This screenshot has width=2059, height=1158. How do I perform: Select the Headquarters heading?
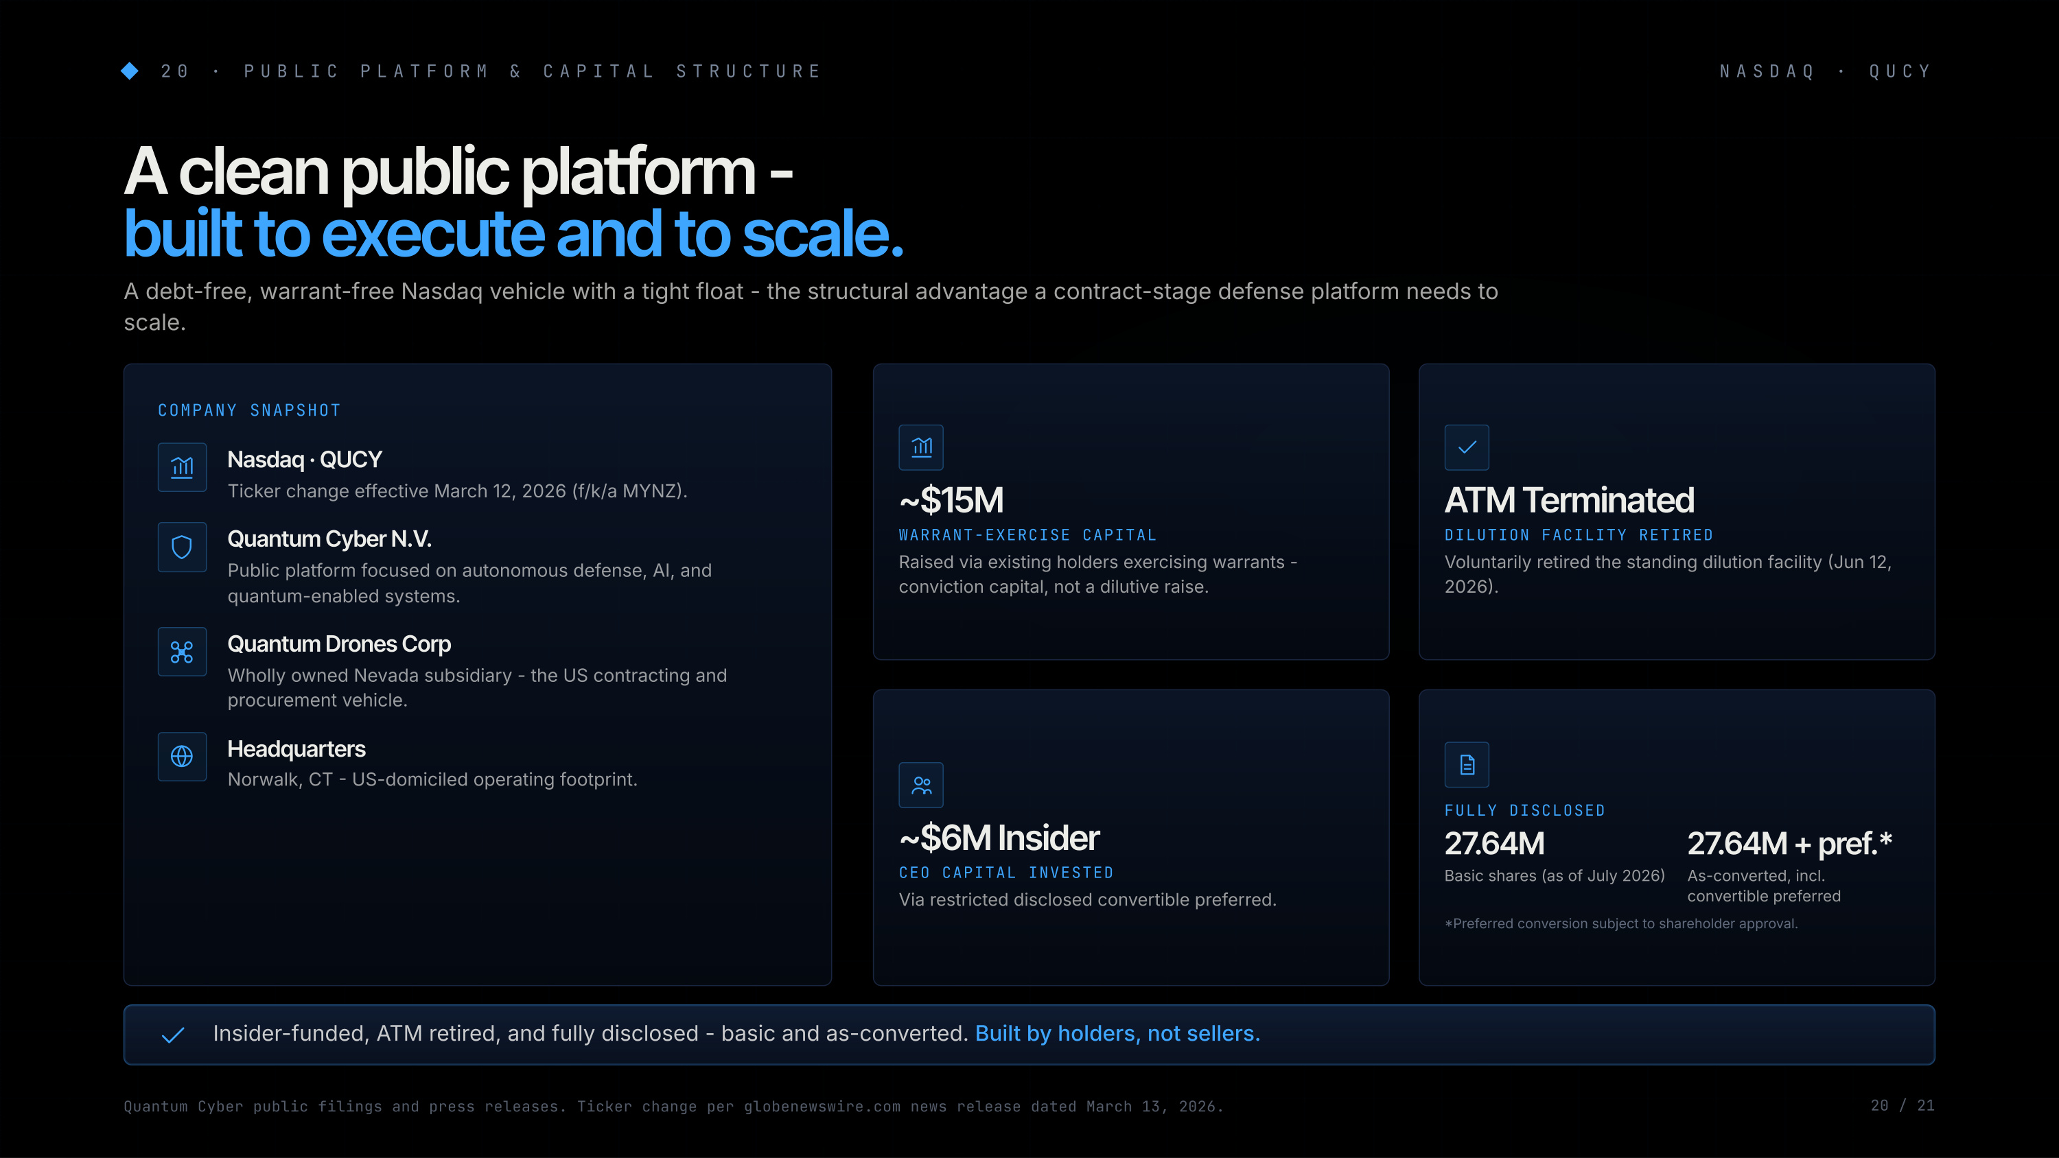pyautogui.click(x=296, y=749)
